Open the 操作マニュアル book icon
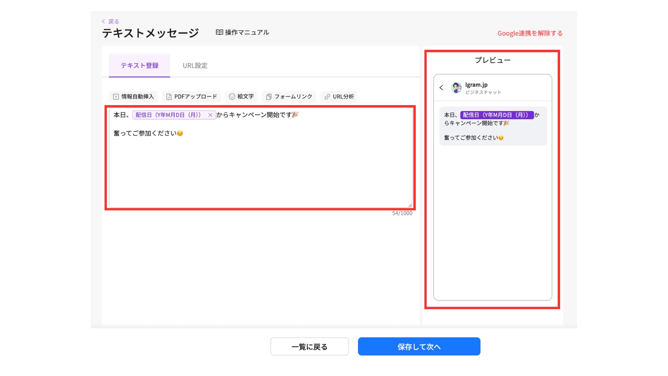Screen dimensions: 668x376 [x=219, y=32]
